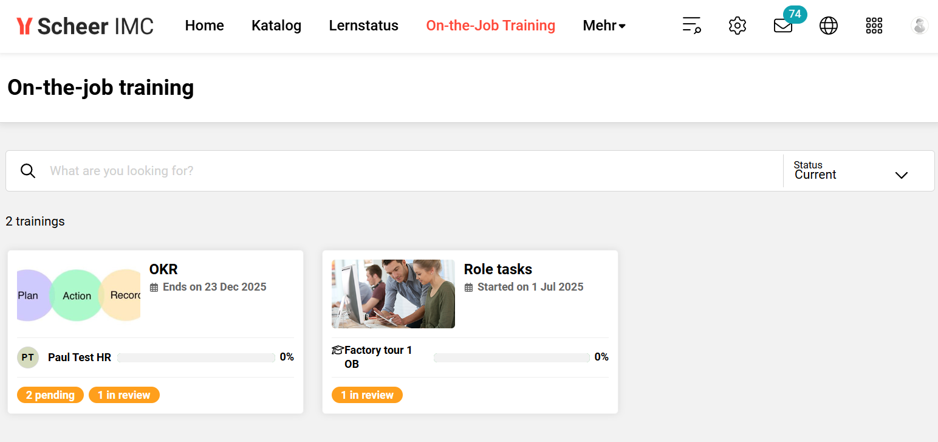
Task: Open the Status chevron to change from Current
Action: point(902,175)
